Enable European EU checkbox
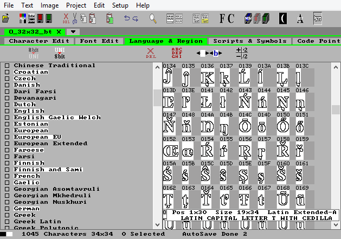The height and width of the screenshot is (239, 341). pos(7,137)
